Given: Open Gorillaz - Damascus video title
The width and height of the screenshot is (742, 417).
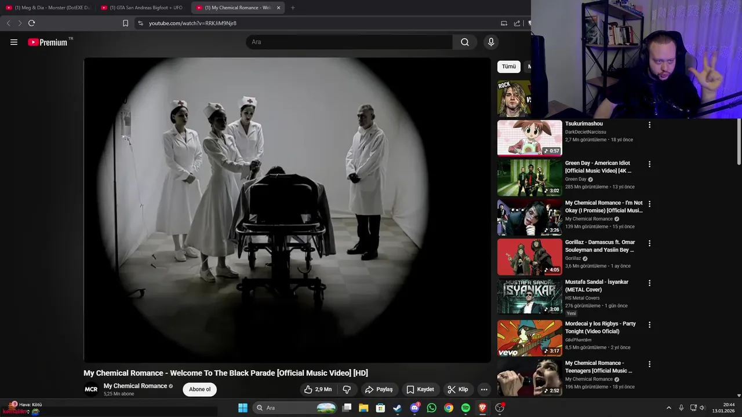Looking at the screenshot, I should point(600,246).
